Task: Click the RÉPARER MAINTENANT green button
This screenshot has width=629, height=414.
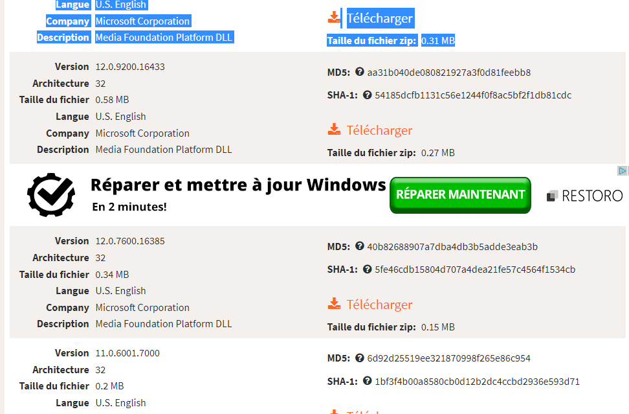Action: coord(460,195)
